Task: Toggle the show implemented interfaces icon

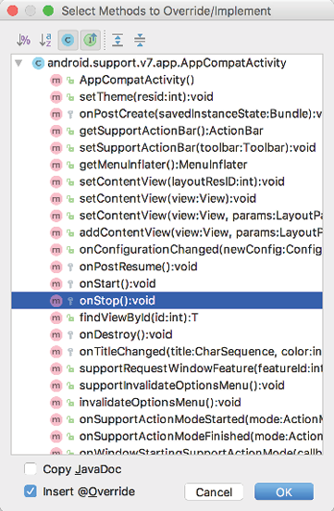Action: click(x=91, y=40)
